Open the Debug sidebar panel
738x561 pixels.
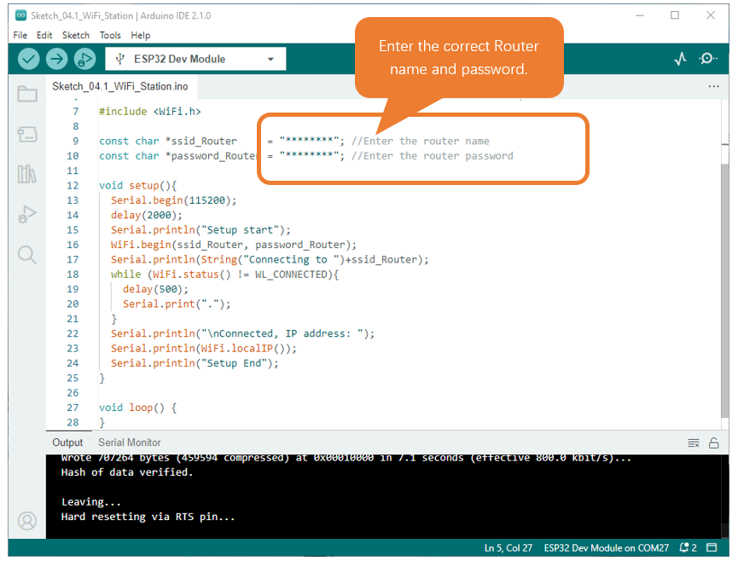(27, 215)
